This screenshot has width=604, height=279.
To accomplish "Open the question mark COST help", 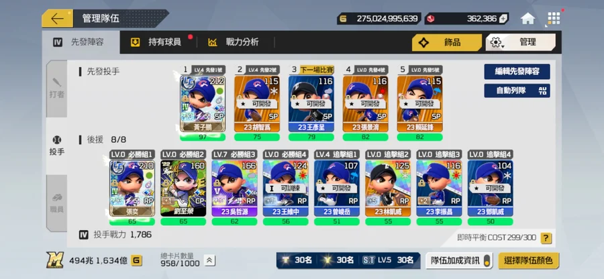I will tap(546, 238).
